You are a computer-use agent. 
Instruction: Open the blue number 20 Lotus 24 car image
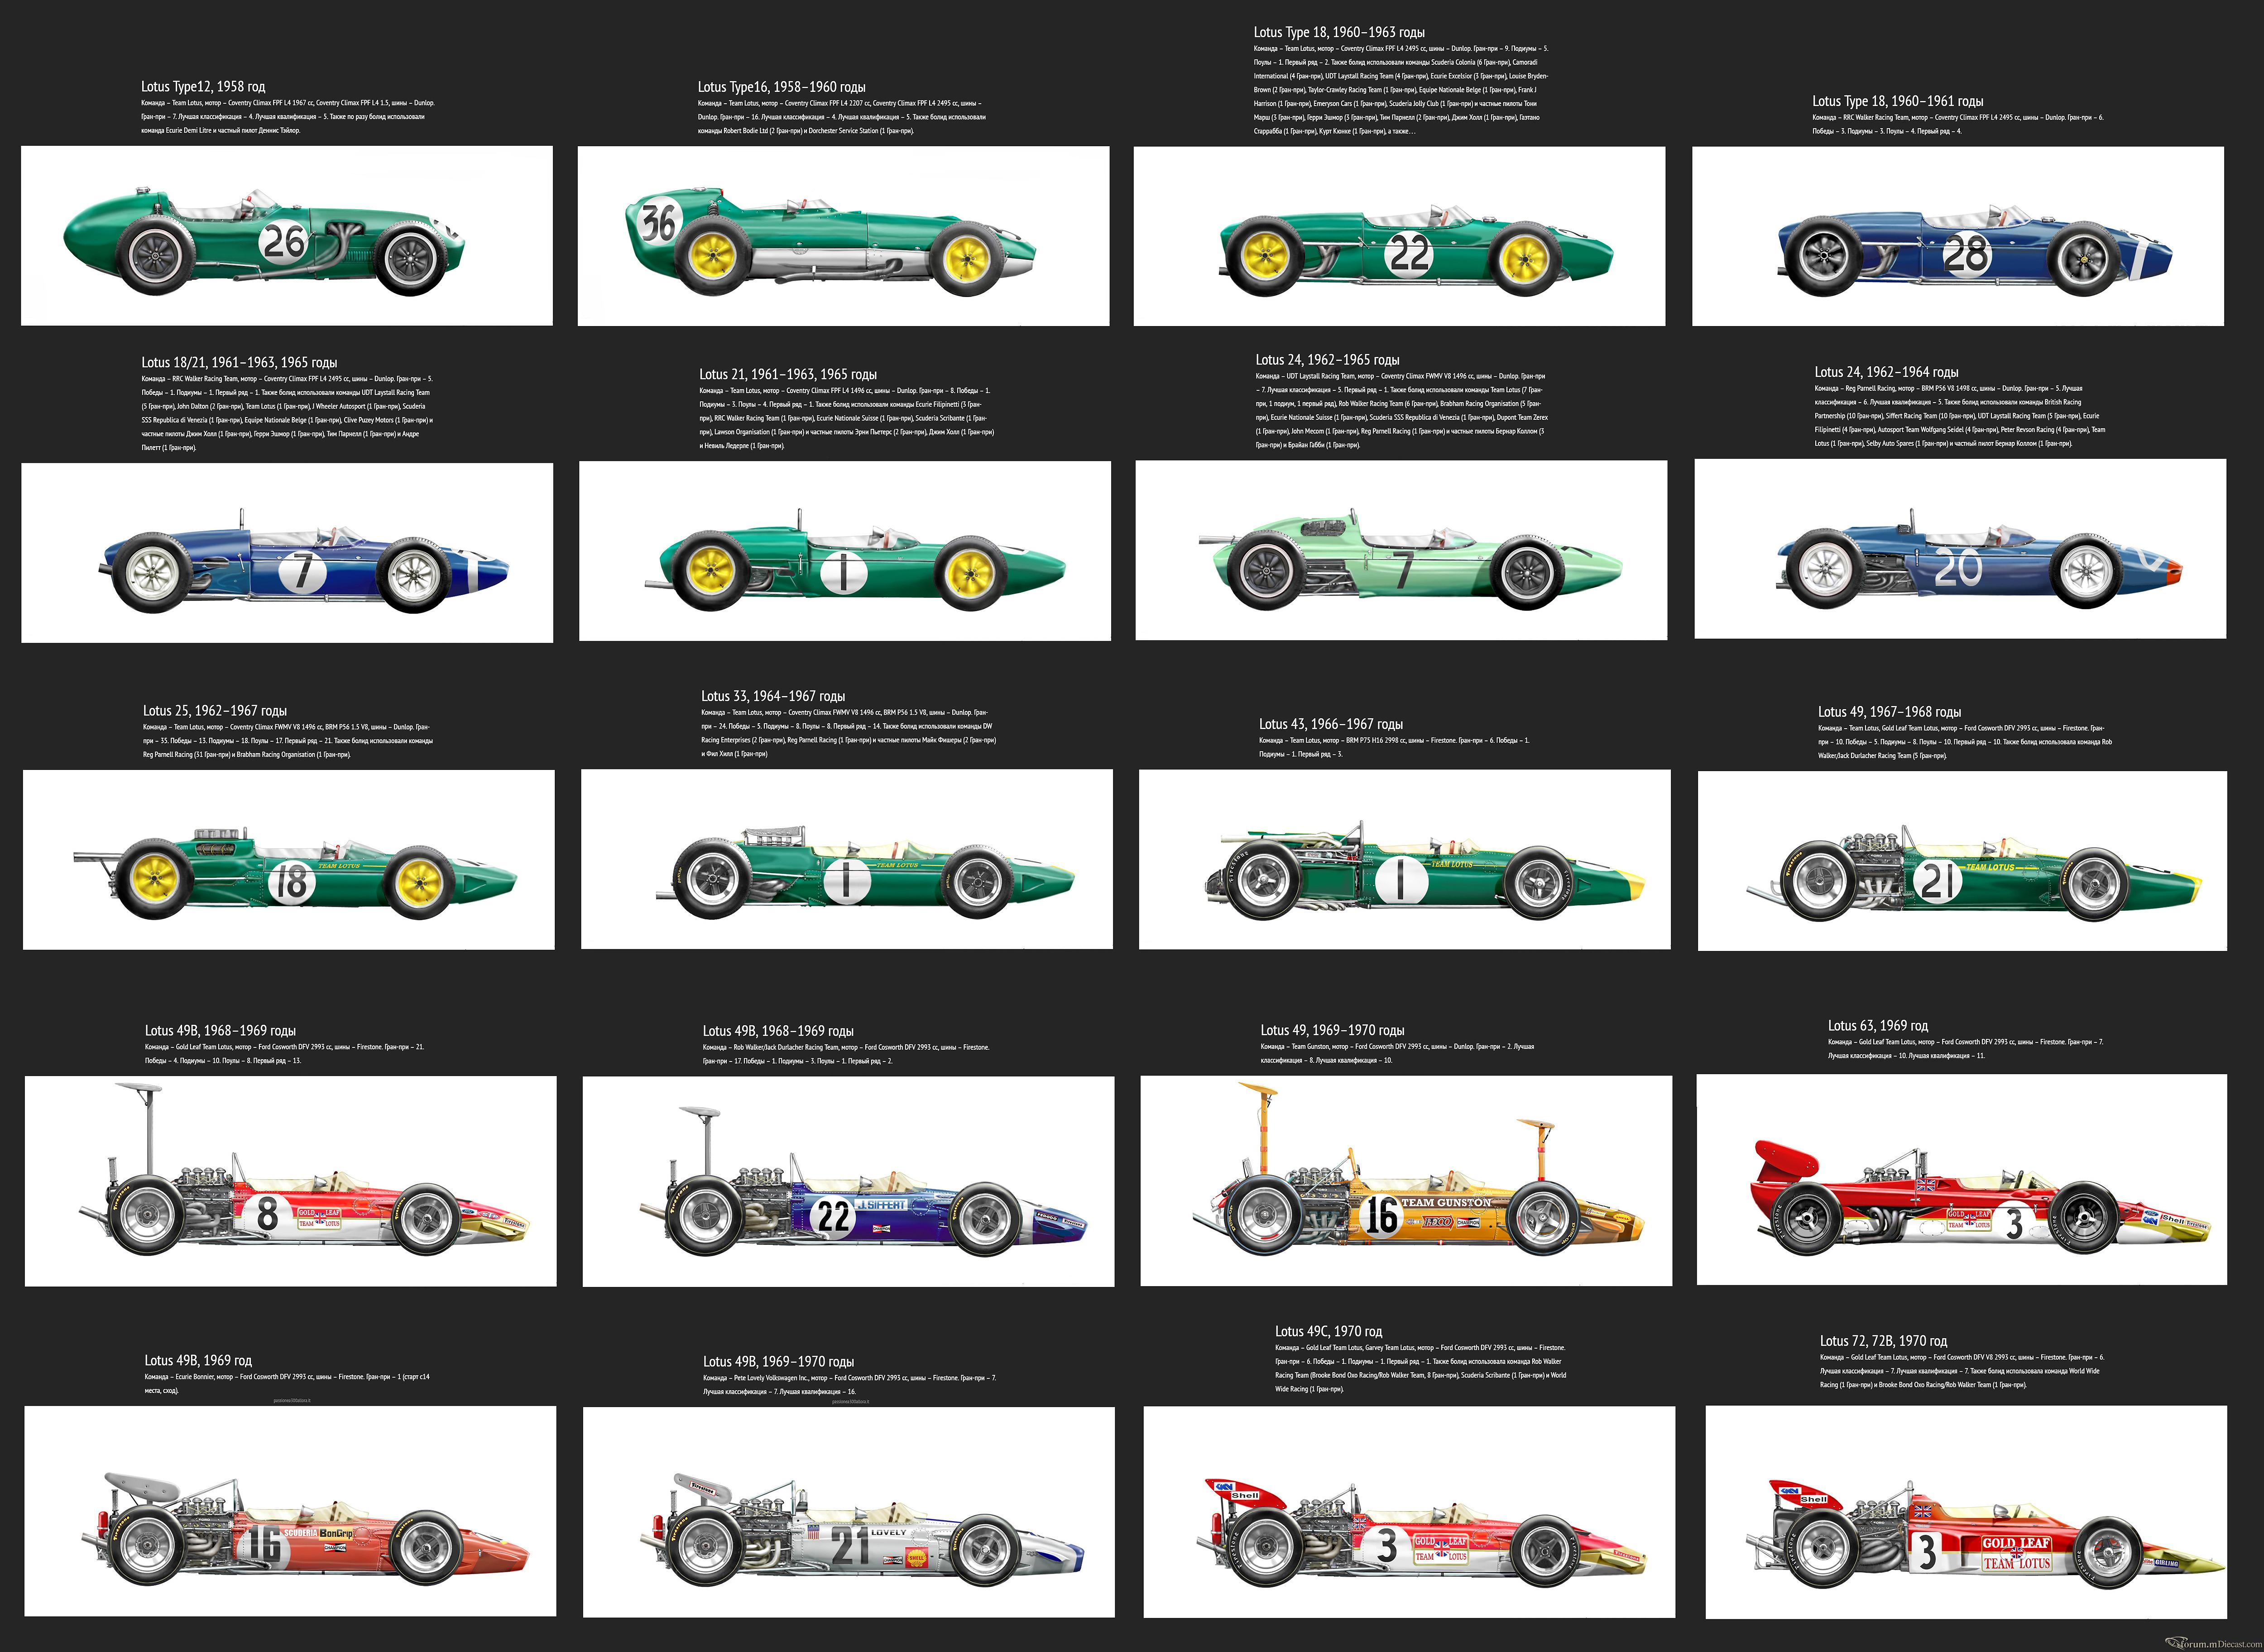[1960, 549]
